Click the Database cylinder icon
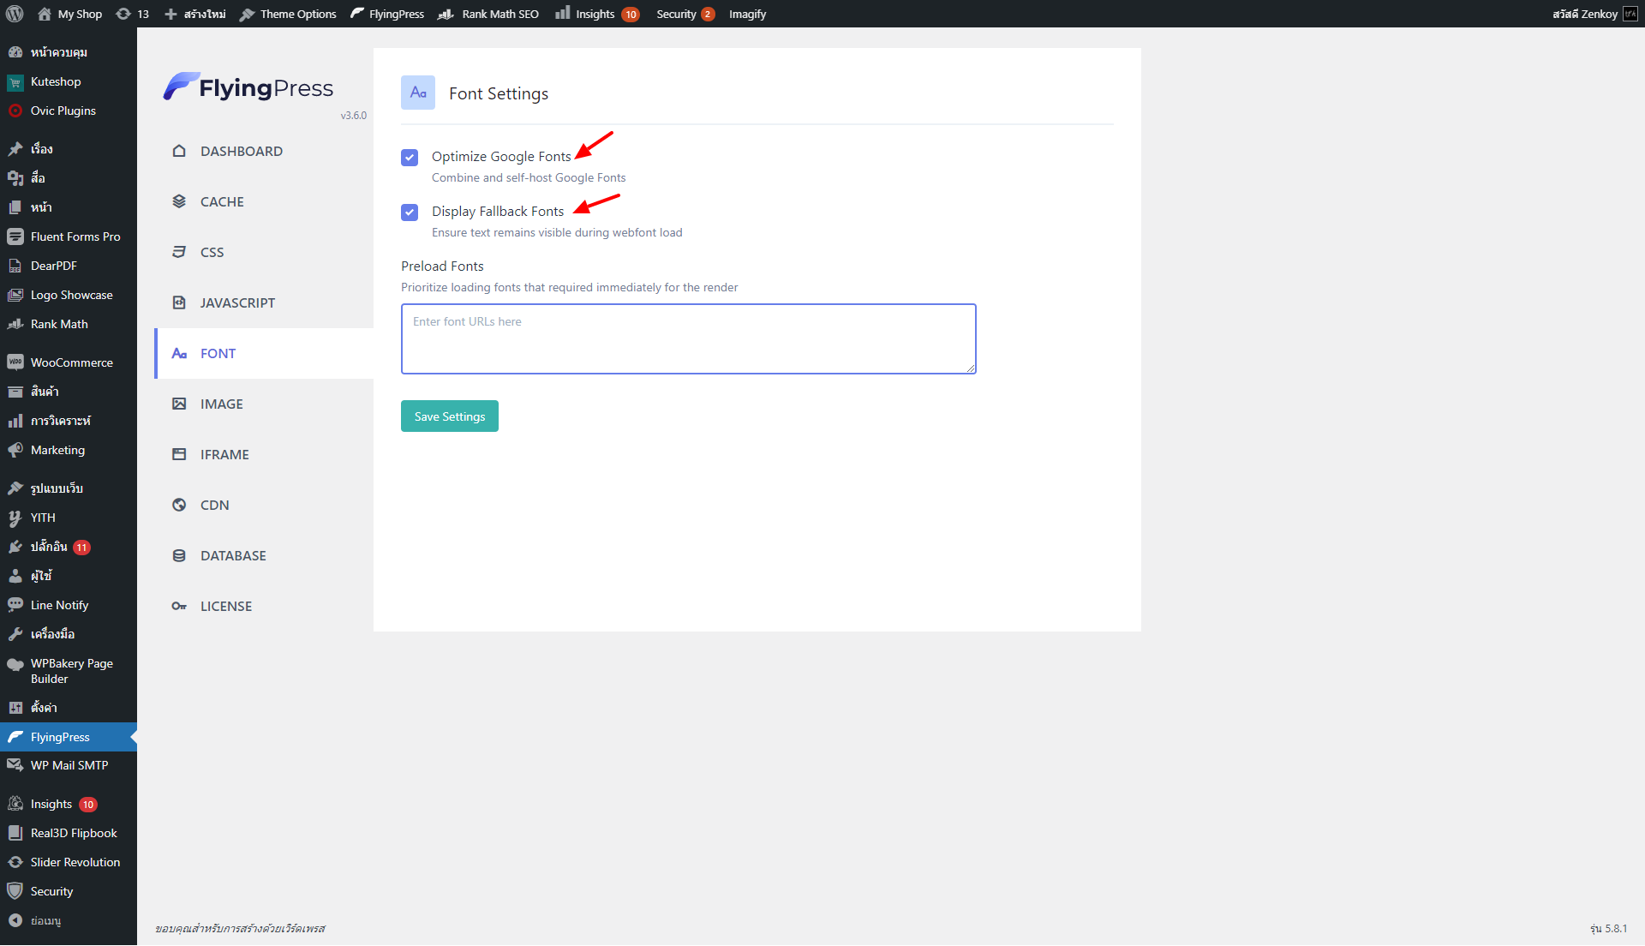The image size is (1645, 946). [179, 555]
